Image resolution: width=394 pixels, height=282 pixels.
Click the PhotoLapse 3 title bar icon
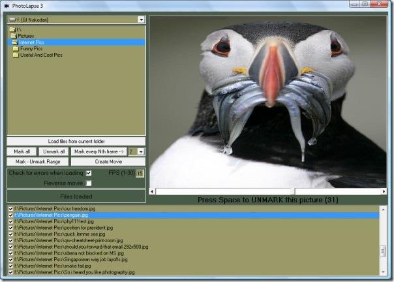[x=6, y=5]
